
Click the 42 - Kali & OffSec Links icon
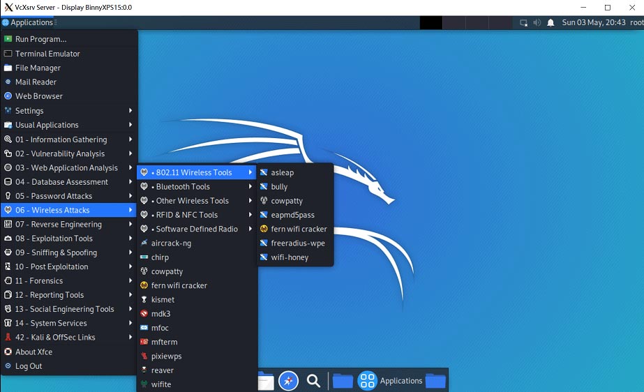tap(8, 337)
